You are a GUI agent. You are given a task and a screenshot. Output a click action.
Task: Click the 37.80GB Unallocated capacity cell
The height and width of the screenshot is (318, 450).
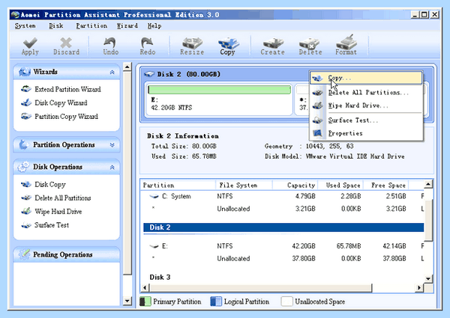click(304, 258)
